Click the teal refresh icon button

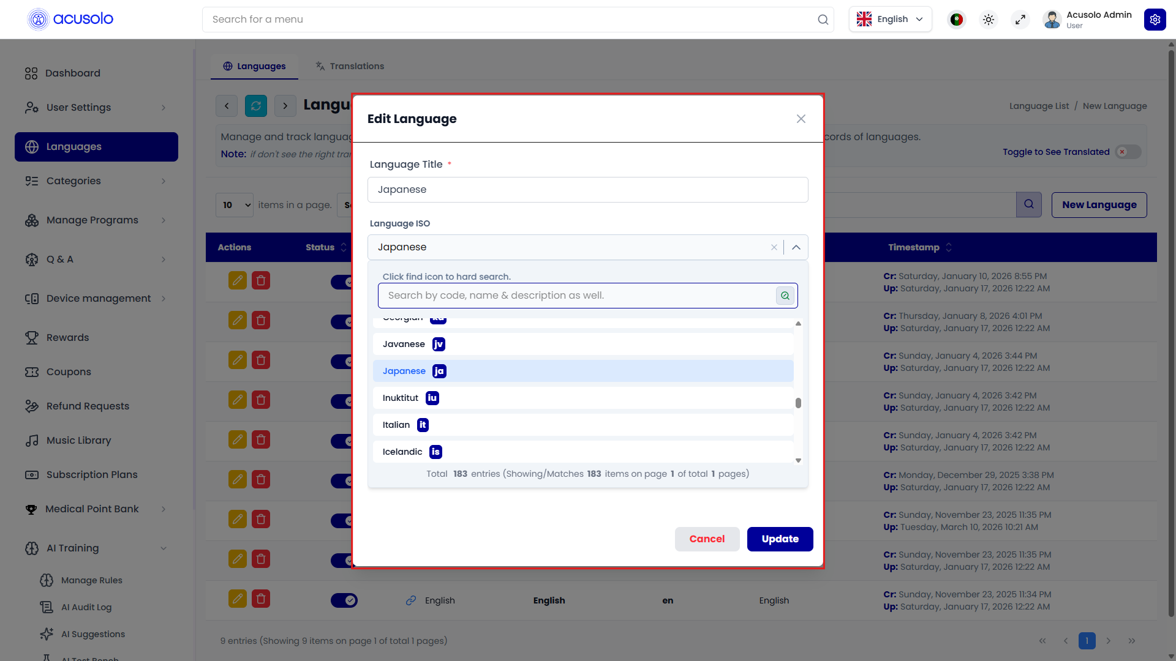pyautogui.click(x=256, y=106)
